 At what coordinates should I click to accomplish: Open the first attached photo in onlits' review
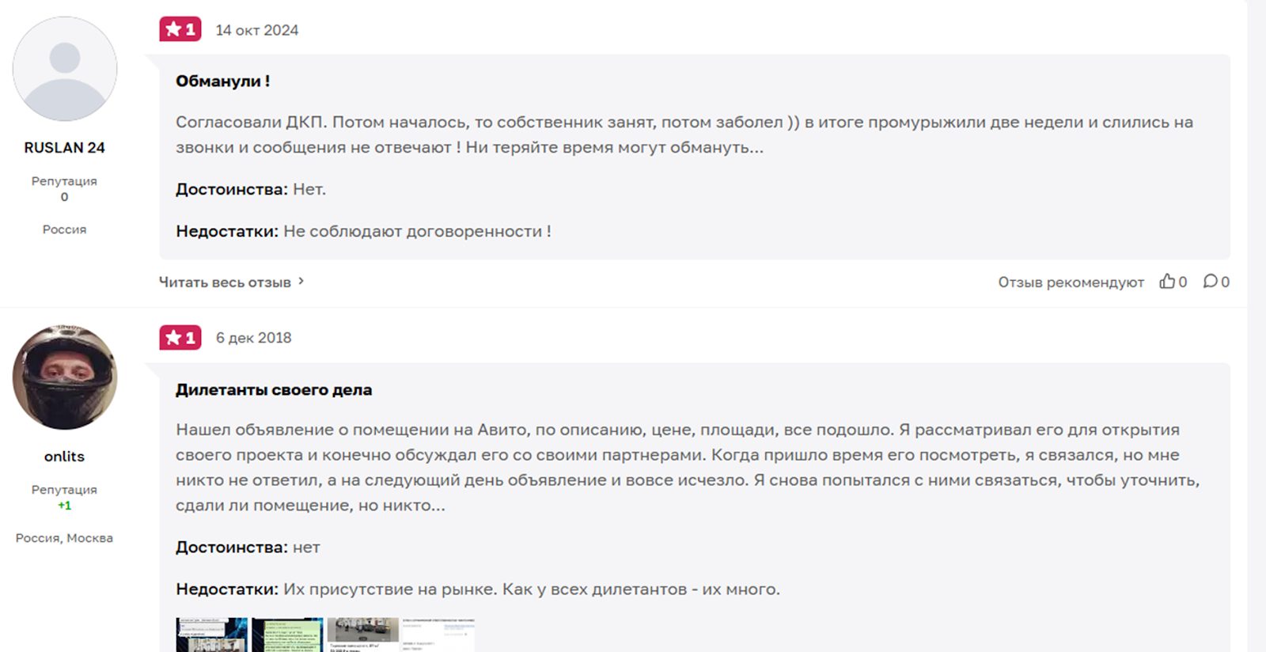[x=212, y=635]
